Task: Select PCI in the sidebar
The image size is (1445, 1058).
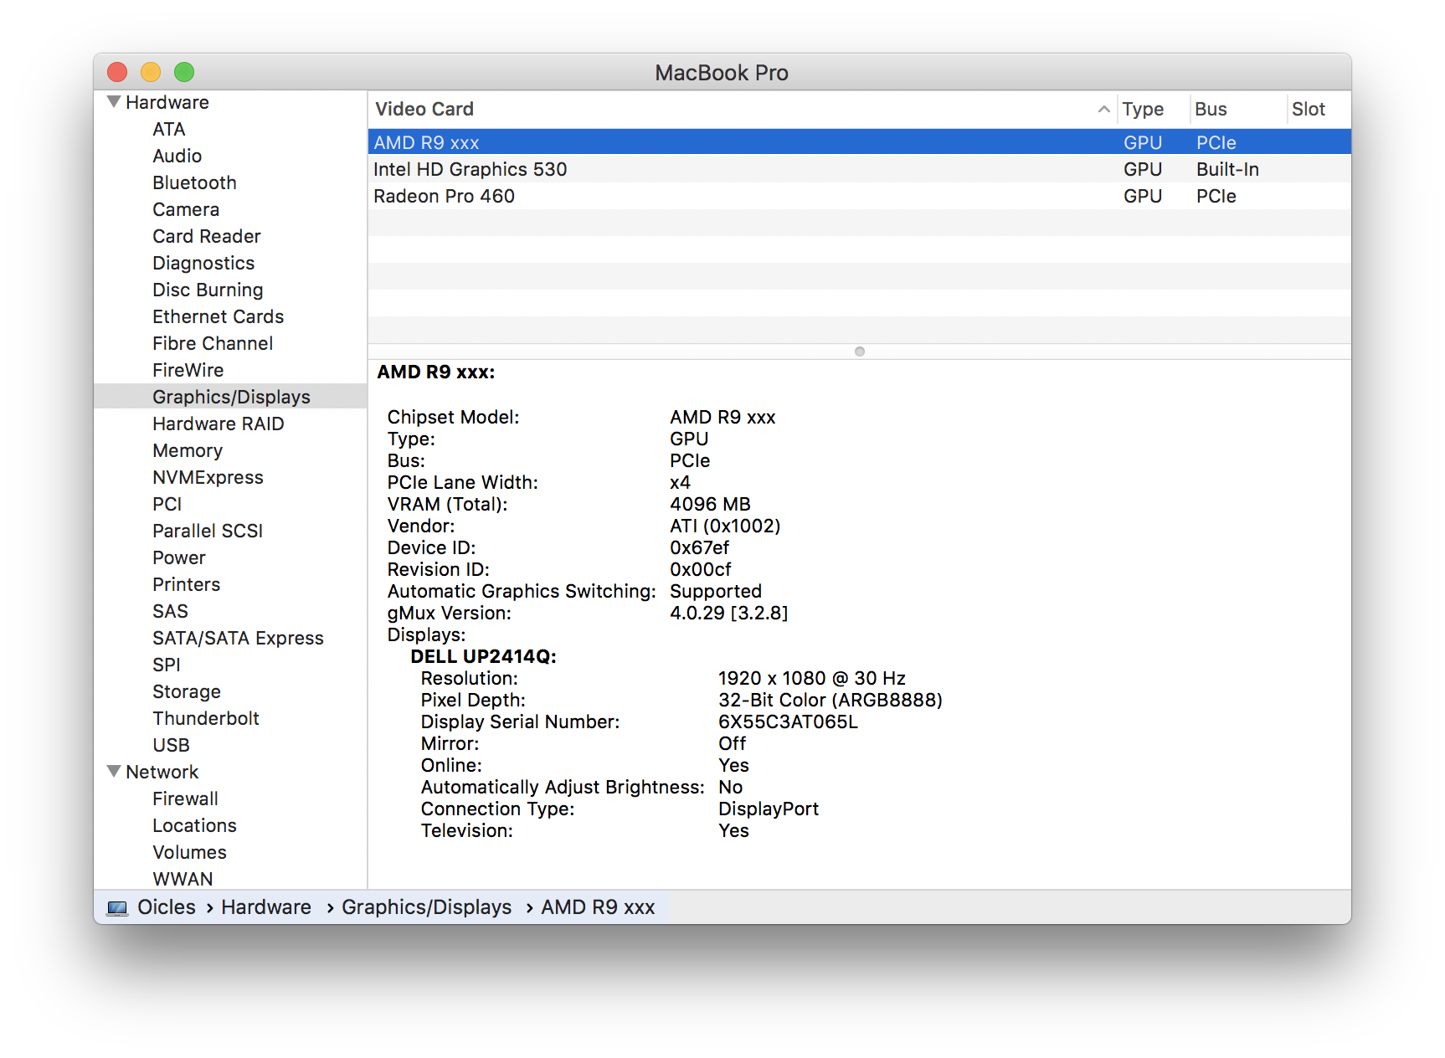Action: click(167, 504)
